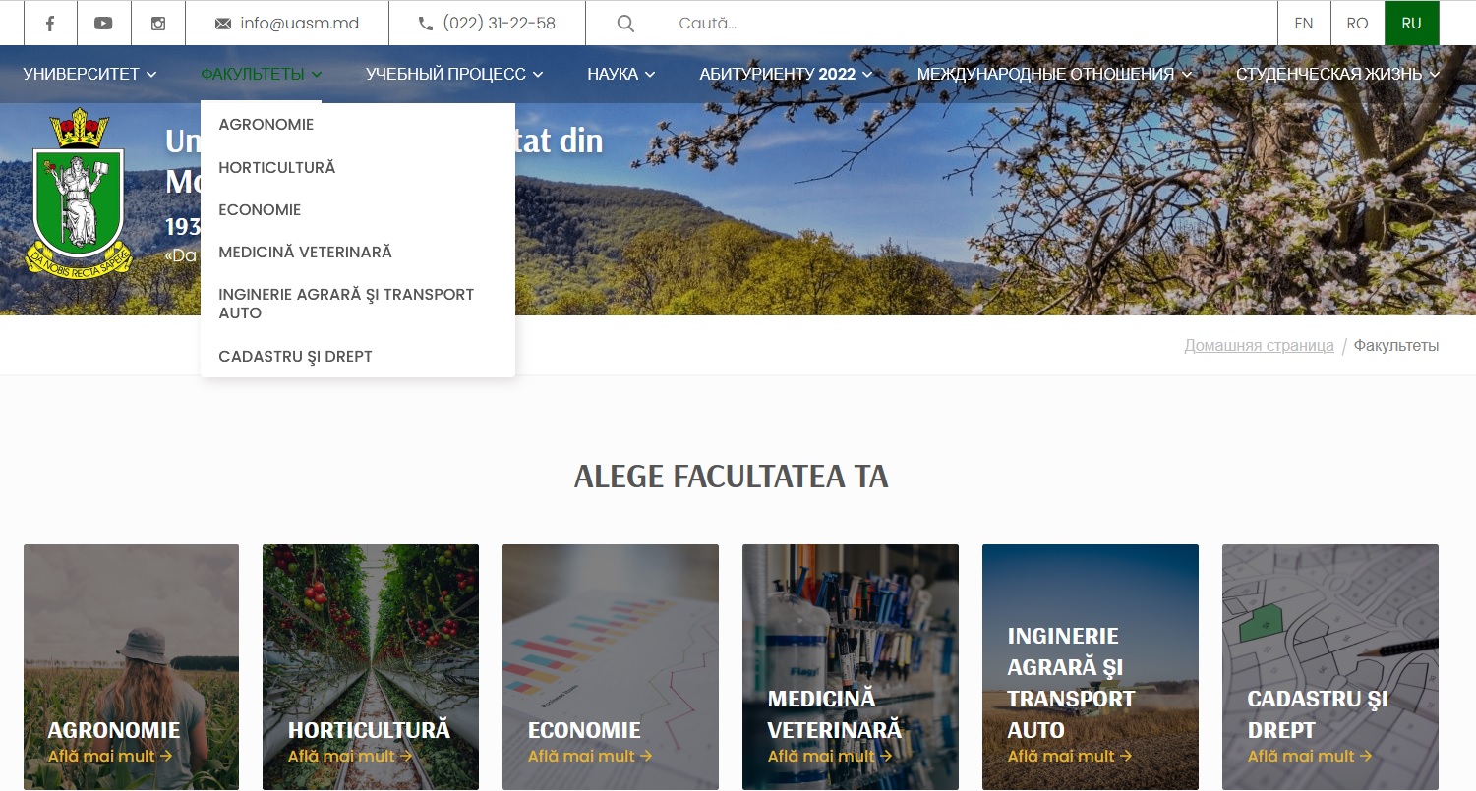Open the Instagram profile icon
Viewport: 1476px width, 791px height.
coord(158,24)
